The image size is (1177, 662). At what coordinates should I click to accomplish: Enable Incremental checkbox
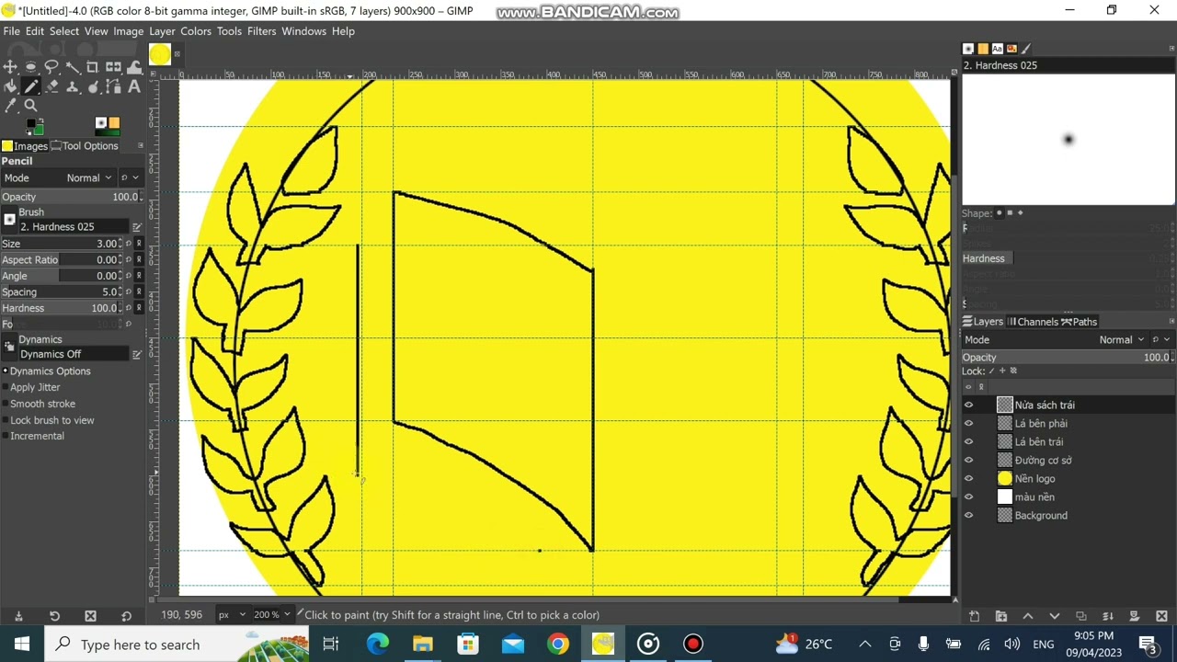tap(5, 436)
